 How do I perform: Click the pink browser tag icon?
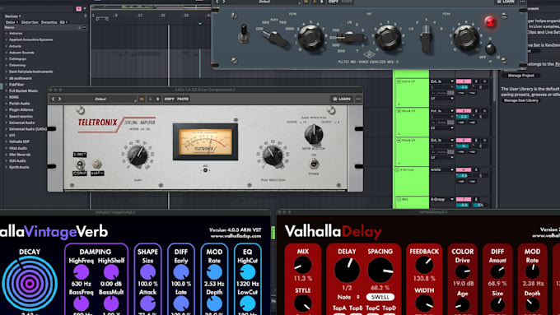tap(78, 8)
